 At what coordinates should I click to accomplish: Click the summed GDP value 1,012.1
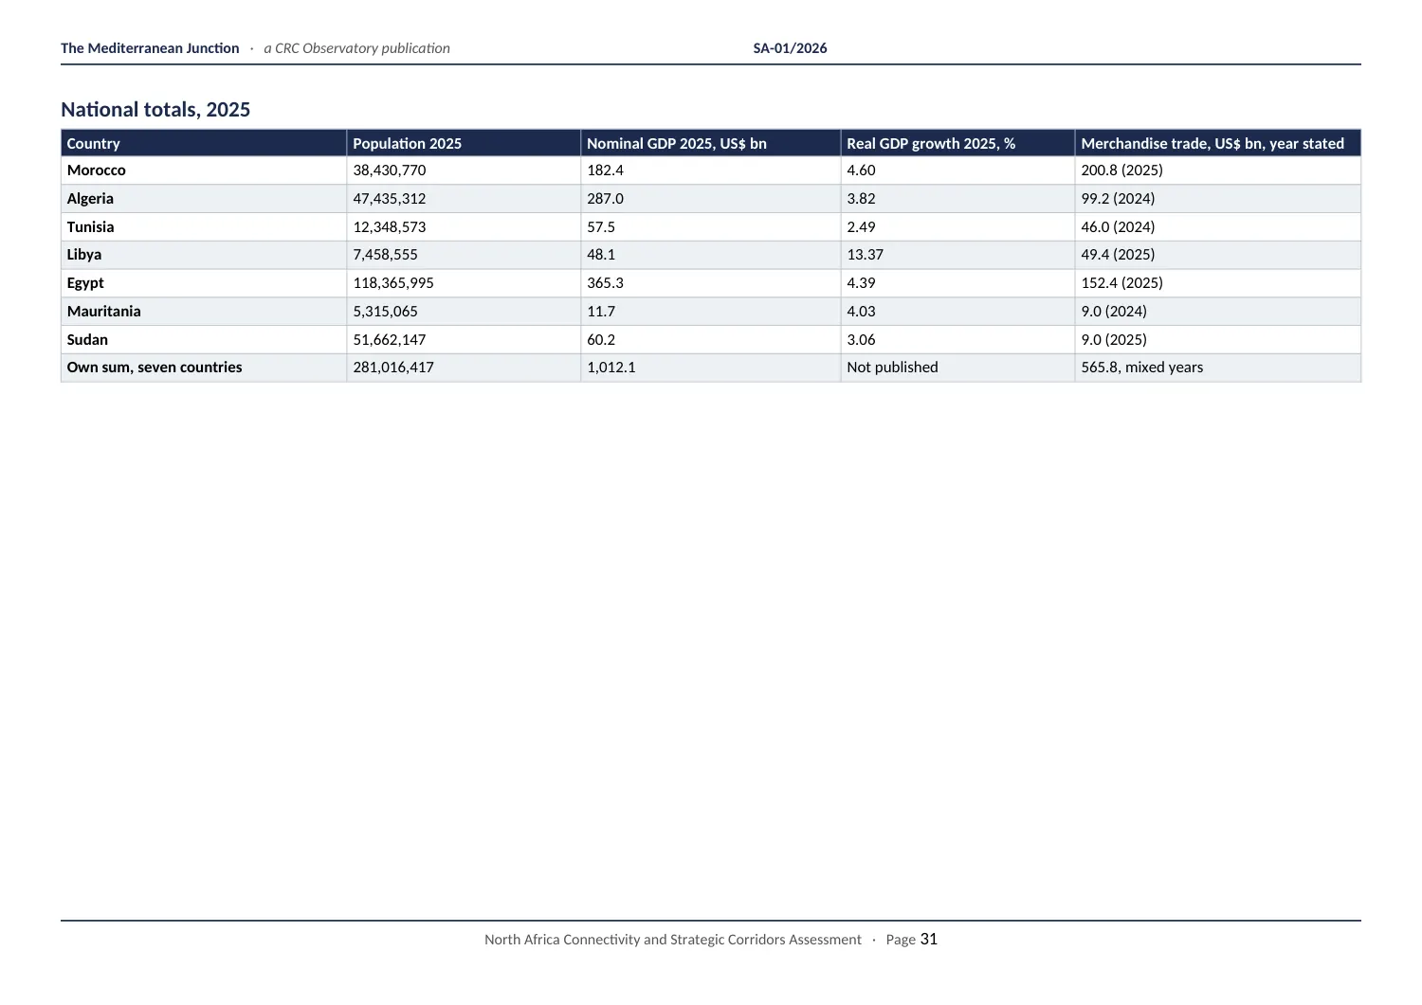click(611, 368)
